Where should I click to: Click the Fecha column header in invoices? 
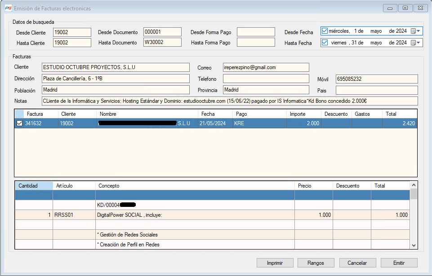pyautogui.click(x=215, y=114)
